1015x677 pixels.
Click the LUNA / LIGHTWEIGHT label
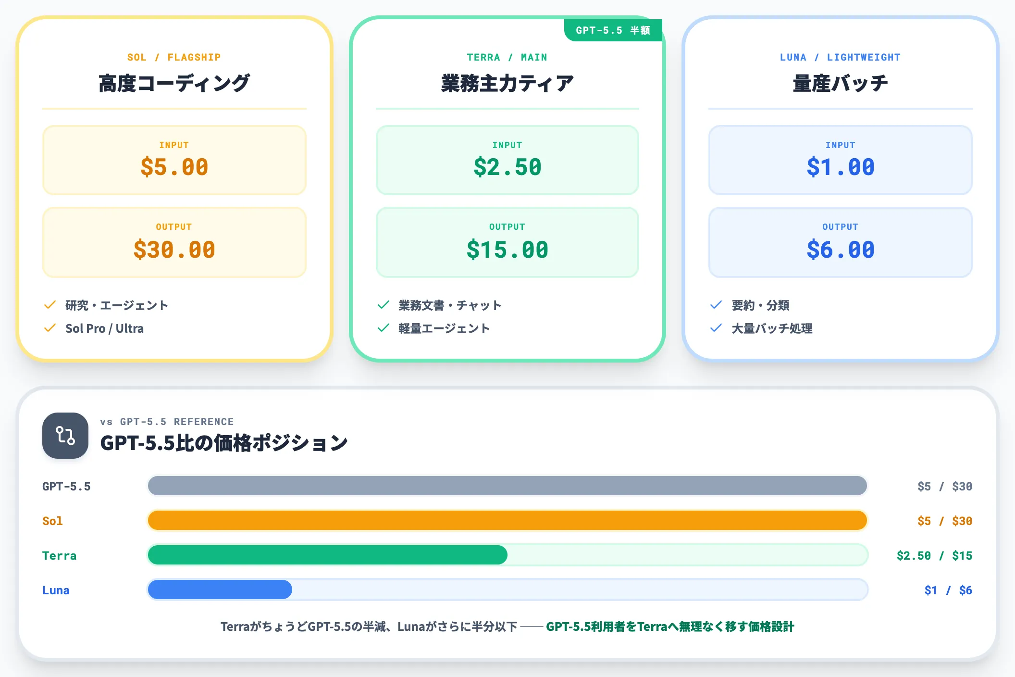tap(840, 57)
